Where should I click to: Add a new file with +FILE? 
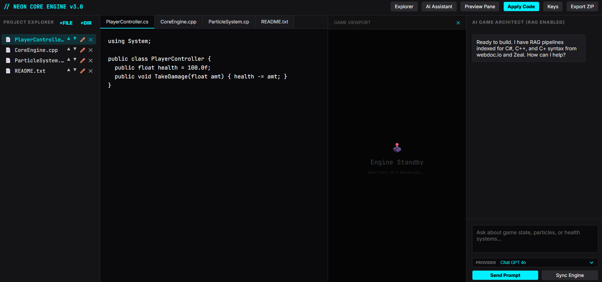(66, 23)
